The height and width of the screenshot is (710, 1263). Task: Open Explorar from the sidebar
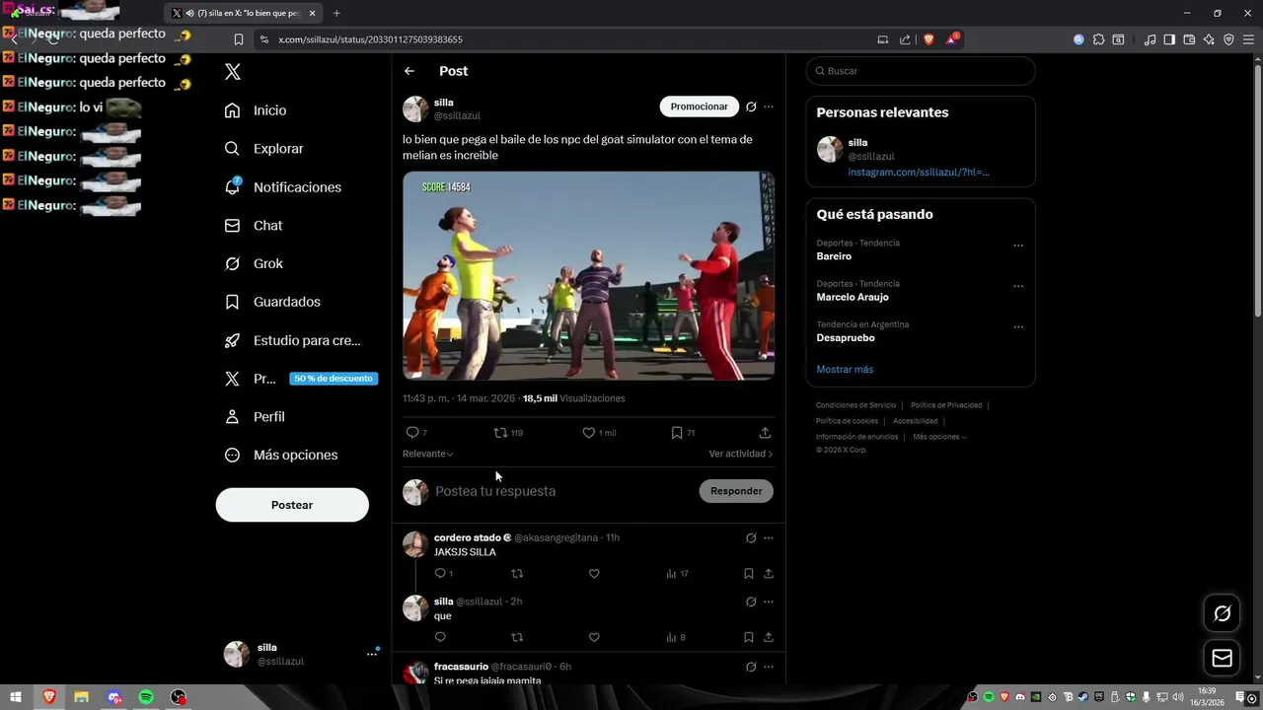coord(263,149)
